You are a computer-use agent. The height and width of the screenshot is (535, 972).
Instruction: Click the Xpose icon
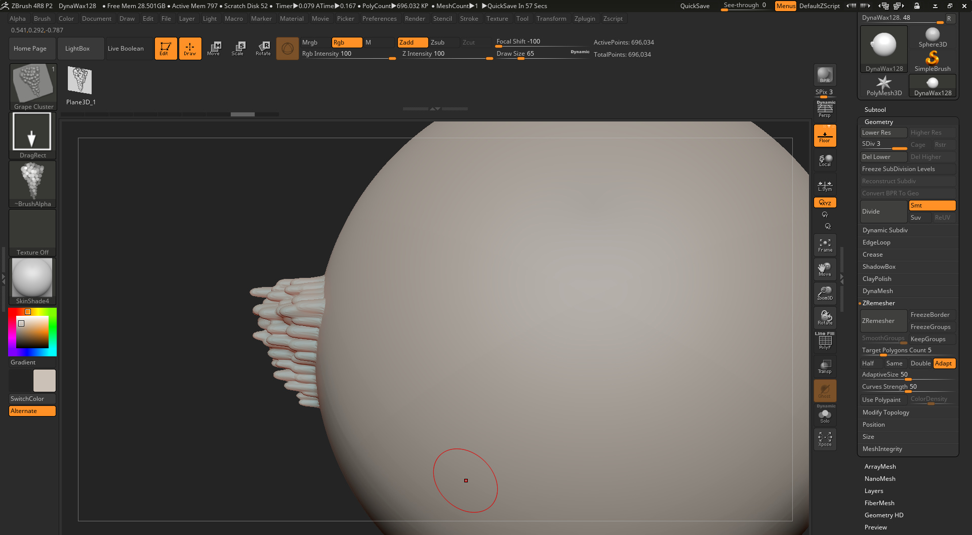(x=825, y=439)
